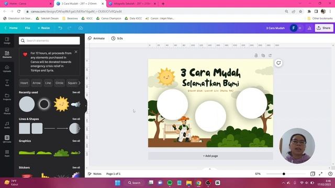The width and height of the screenshot is (335, 188).
Task: Collapse the elements side panel handle
Action: pyautogui.click(x=86, y=105)
